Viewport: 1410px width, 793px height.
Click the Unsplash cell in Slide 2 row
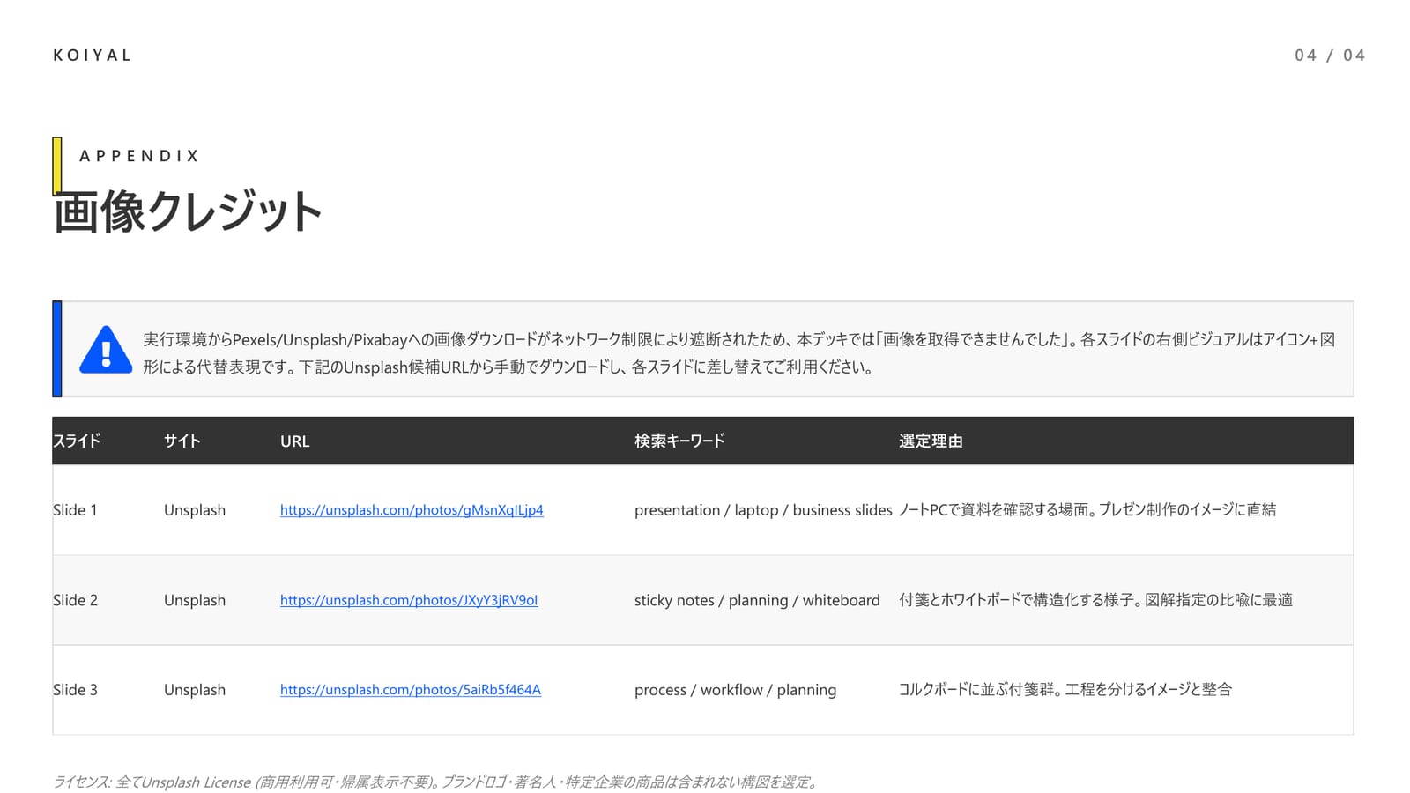click(195, 600)
